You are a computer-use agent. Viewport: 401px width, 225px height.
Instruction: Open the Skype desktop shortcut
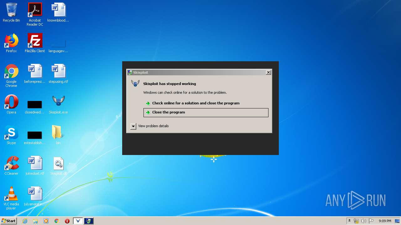(x=11, y=135)
